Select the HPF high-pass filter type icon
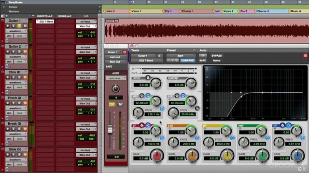 (148, 96)
